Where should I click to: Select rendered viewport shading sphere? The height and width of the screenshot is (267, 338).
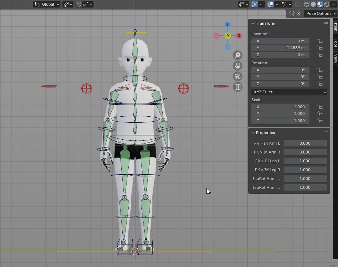pyautogui.click(x=327, y=4)
